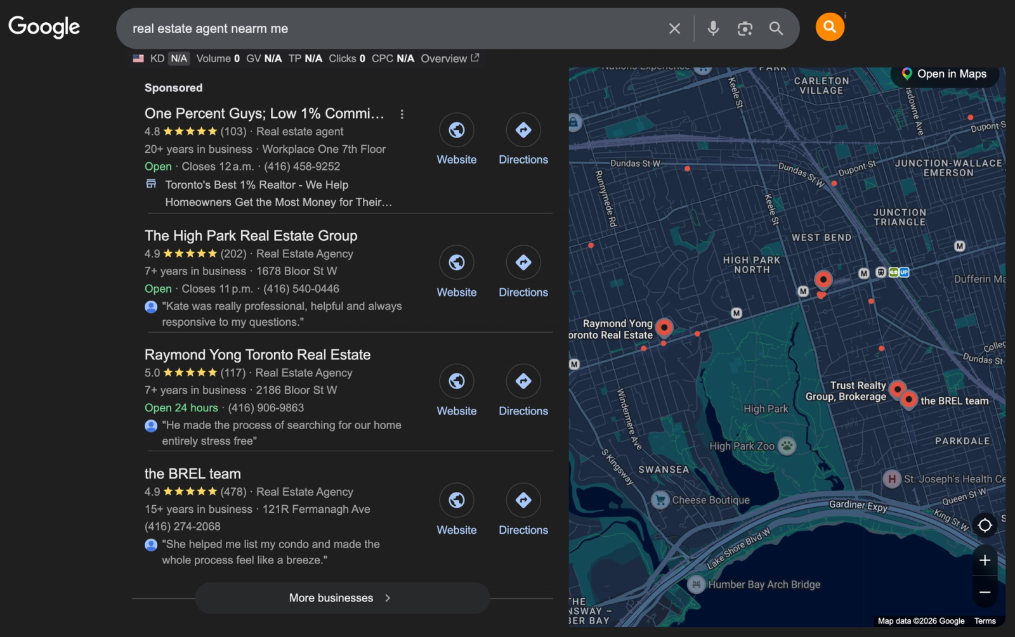The image size is (1015, 637).
Task: Click the Google logo
Action: (x=44, y=27)
